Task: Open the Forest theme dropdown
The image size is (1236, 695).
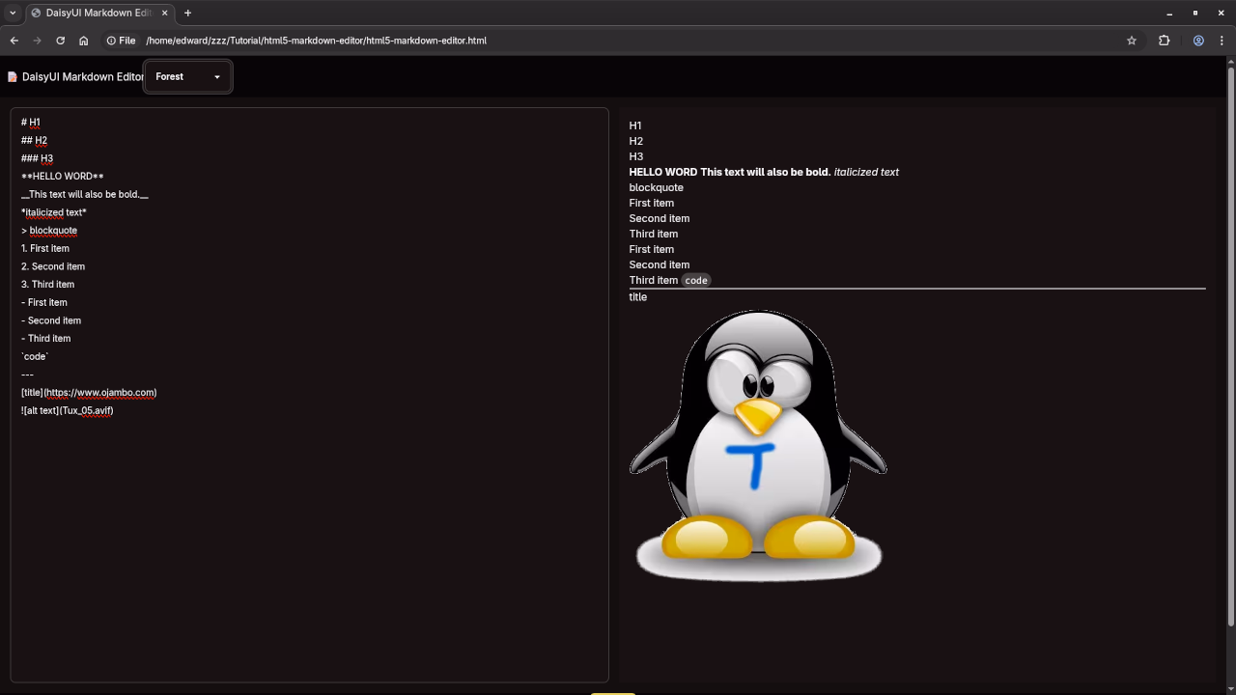Action: [x=187, y=76]
